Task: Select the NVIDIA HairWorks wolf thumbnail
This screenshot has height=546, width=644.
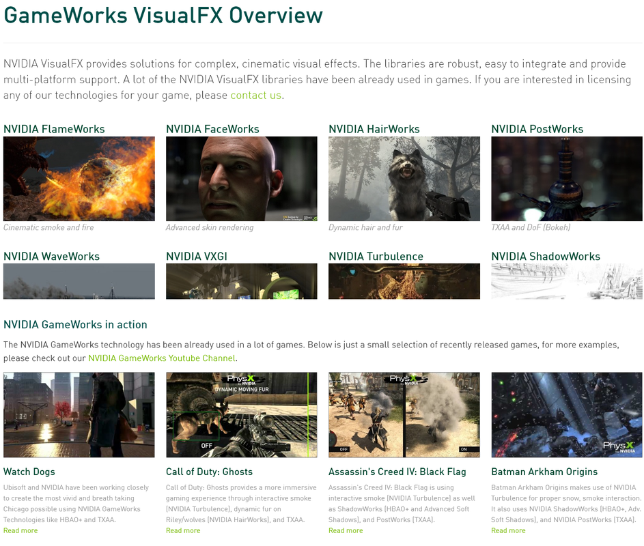Action: [404, 178]
